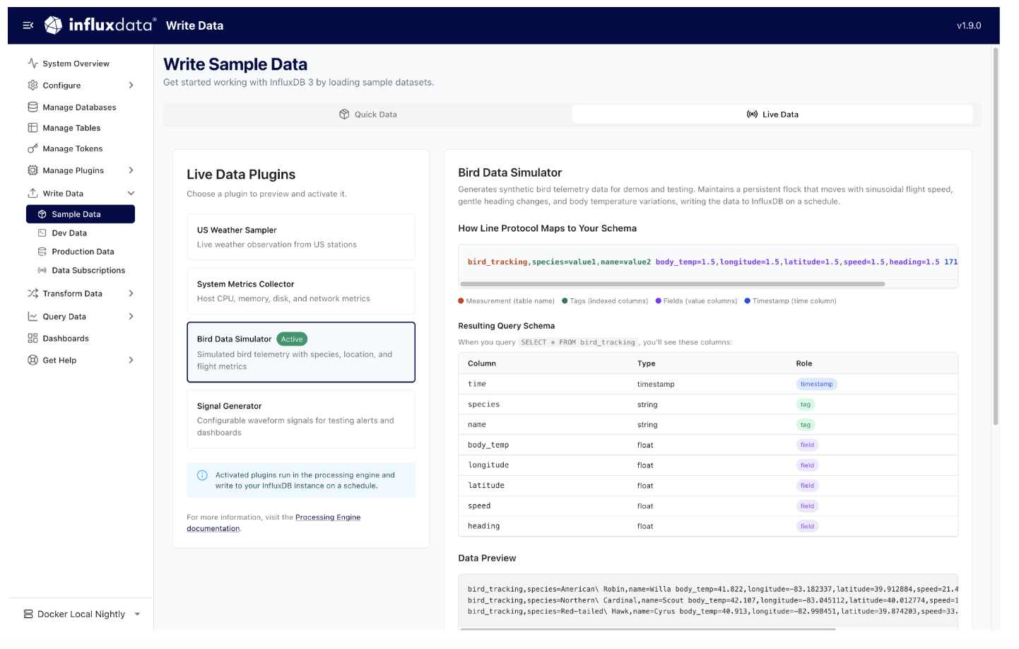Click the Sample Data cube icon
The image size is (1019, 649).
point(42,214)
